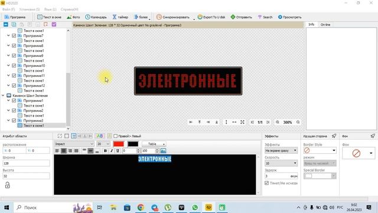
Task: Open Chrome from the taskbar
Action: pos(141,208)
